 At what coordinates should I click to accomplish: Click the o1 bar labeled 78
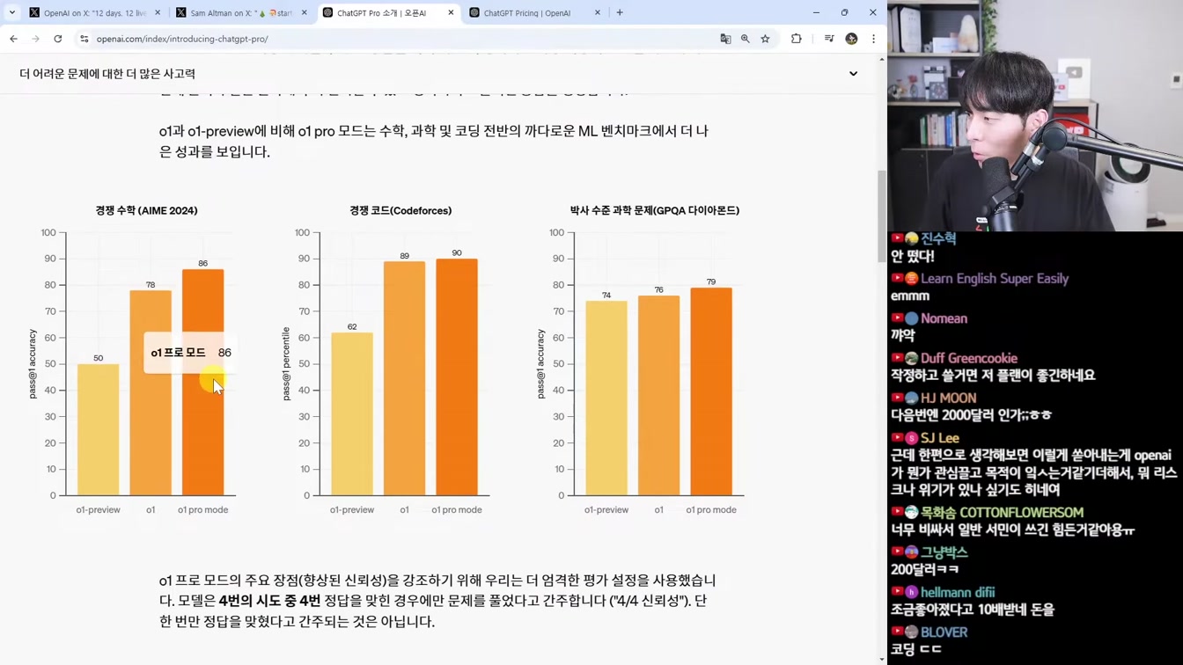coord(151,393)
